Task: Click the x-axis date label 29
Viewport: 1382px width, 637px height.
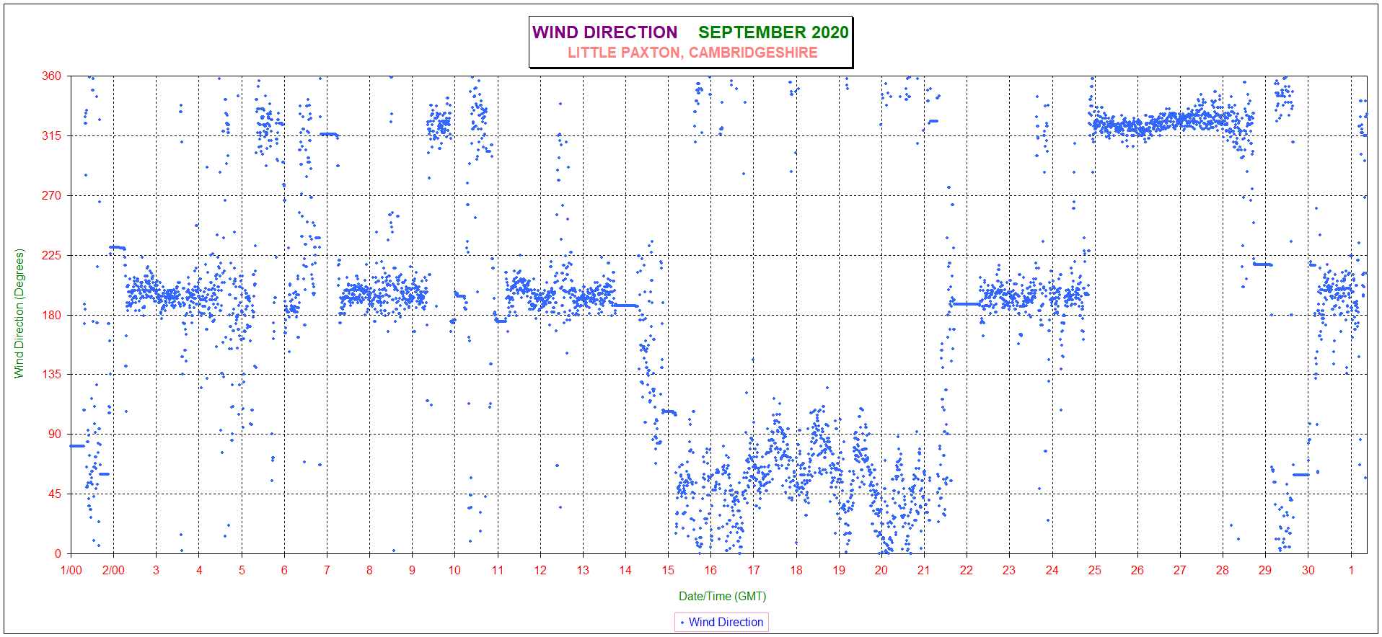Action: point(1265,570)
